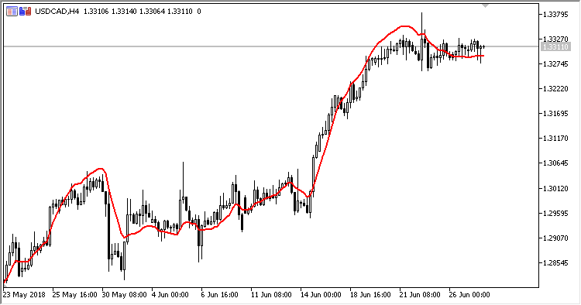581x305 pixels.
Task: Click the 1.28545 price scale label
Action: pos(555,263)
